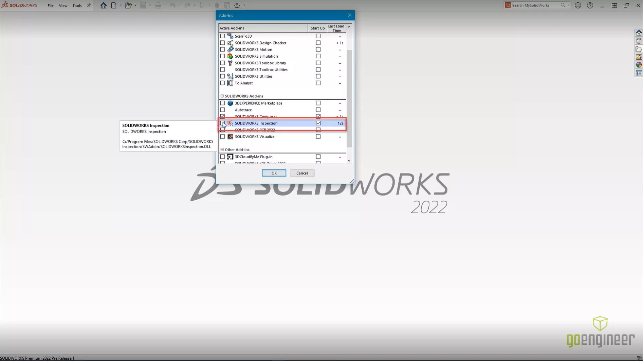Click the Start Up column header

coord(317,28)
